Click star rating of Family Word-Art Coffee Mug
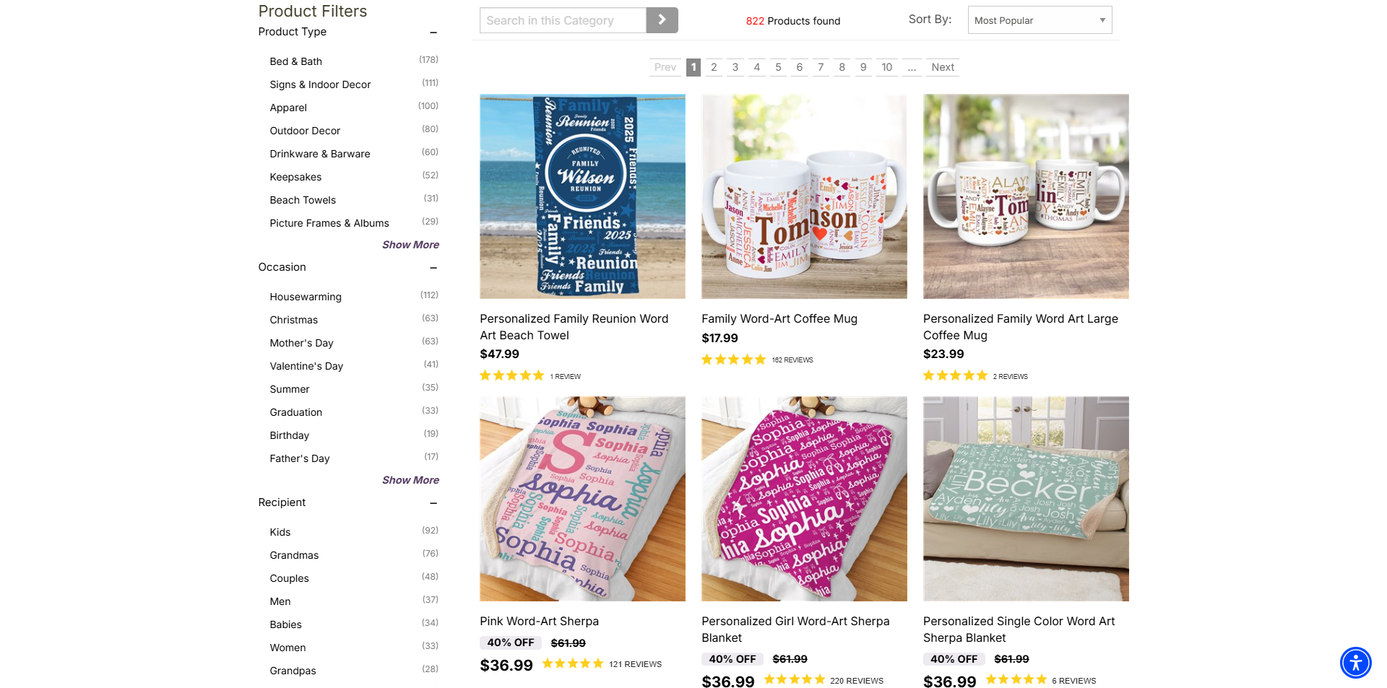This screenshot has height=688, width=1387. (733, 360)
